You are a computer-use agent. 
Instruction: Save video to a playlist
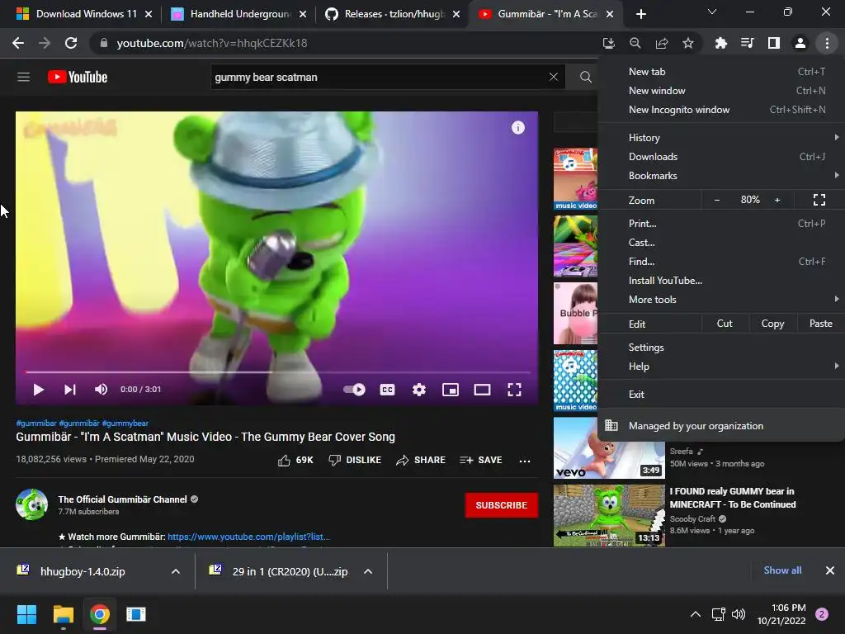tap(481, 460)
